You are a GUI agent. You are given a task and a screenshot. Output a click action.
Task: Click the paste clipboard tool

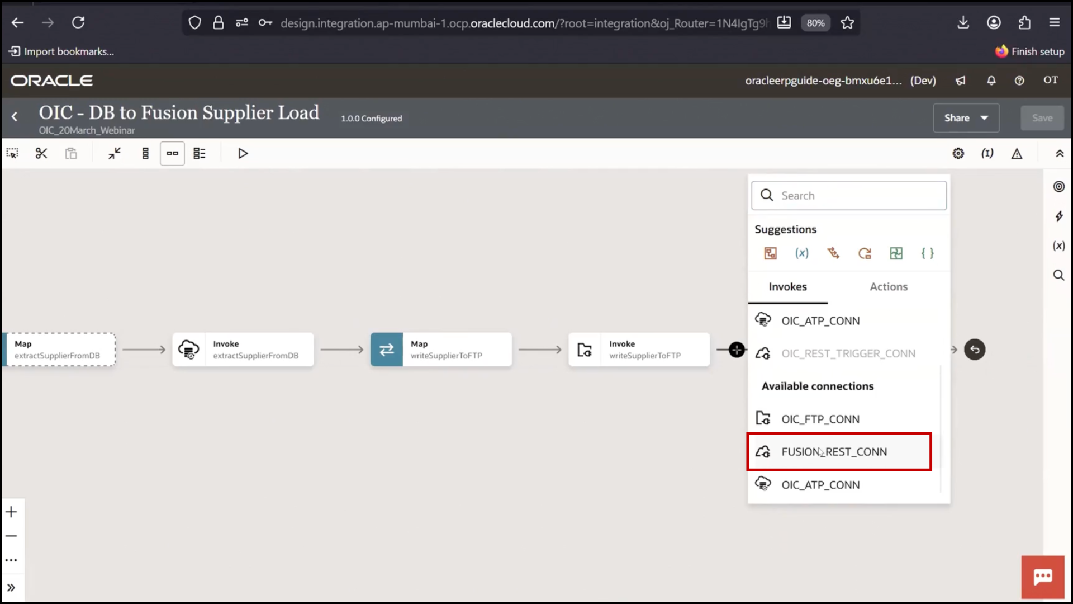[x=71, y=153]
